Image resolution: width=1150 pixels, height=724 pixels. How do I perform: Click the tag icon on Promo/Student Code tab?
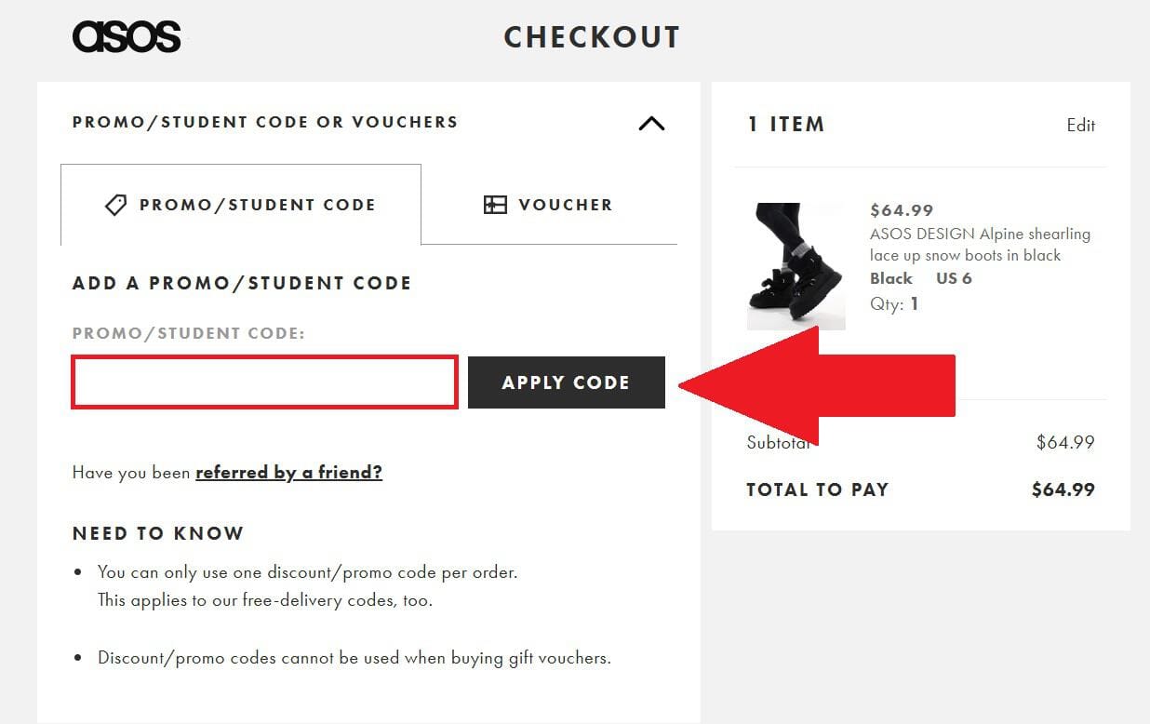tap(115, 204)
